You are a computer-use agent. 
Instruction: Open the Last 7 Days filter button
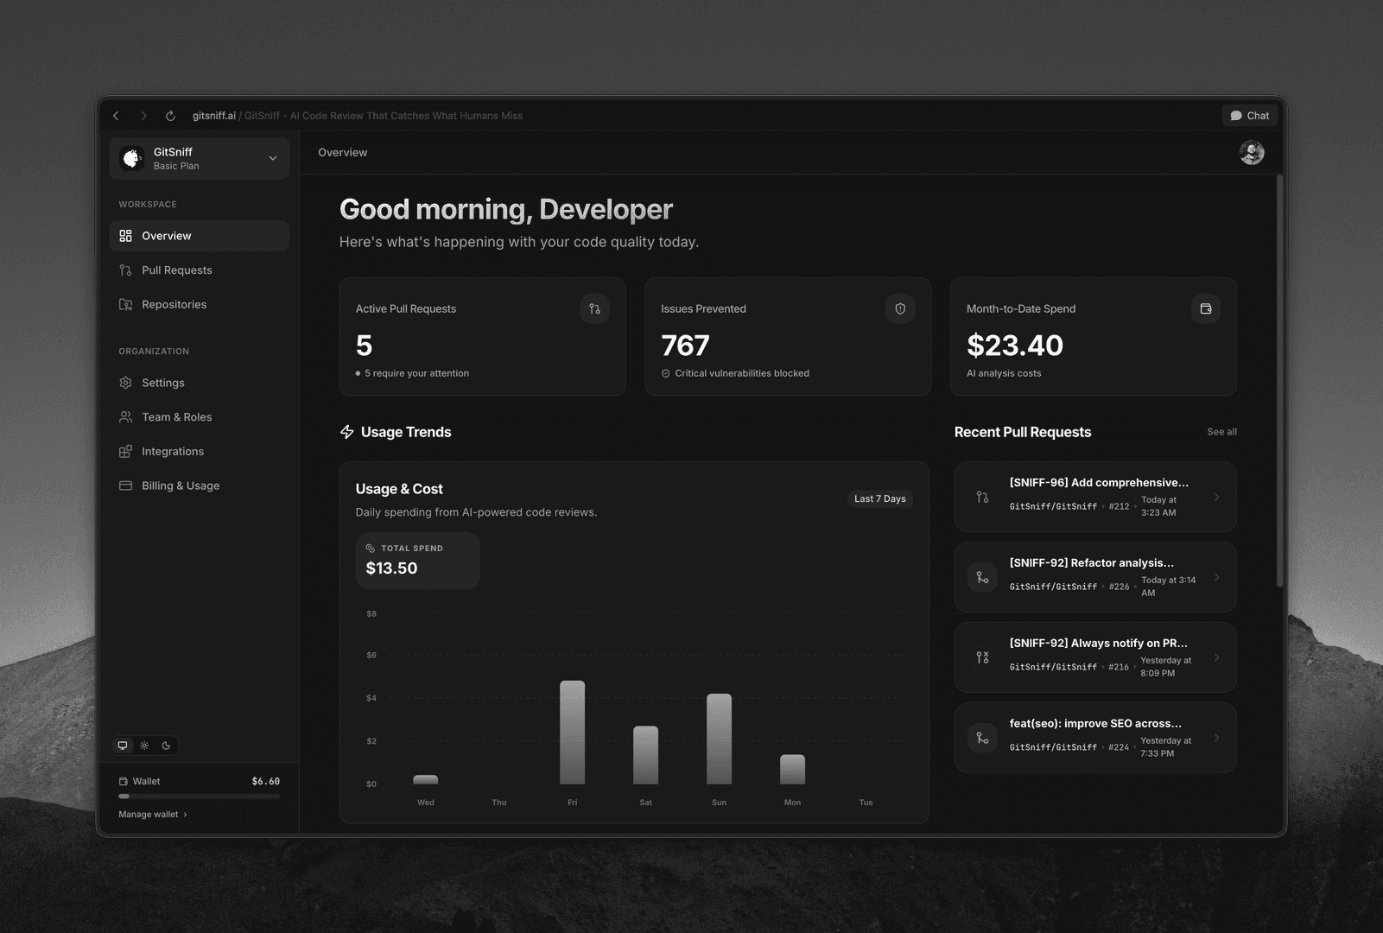[879, 498]
